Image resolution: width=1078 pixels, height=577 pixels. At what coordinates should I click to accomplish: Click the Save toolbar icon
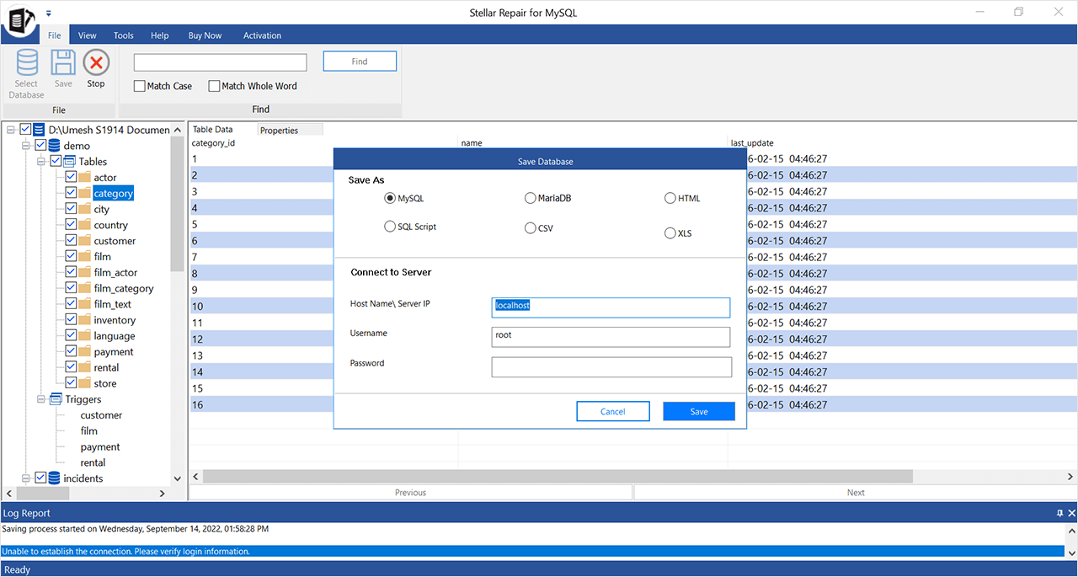pos(63,64)
